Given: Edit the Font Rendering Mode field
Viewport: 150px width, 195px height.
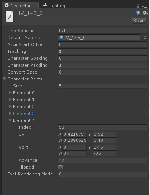Looking at the screenshot, I should (102, 174).
